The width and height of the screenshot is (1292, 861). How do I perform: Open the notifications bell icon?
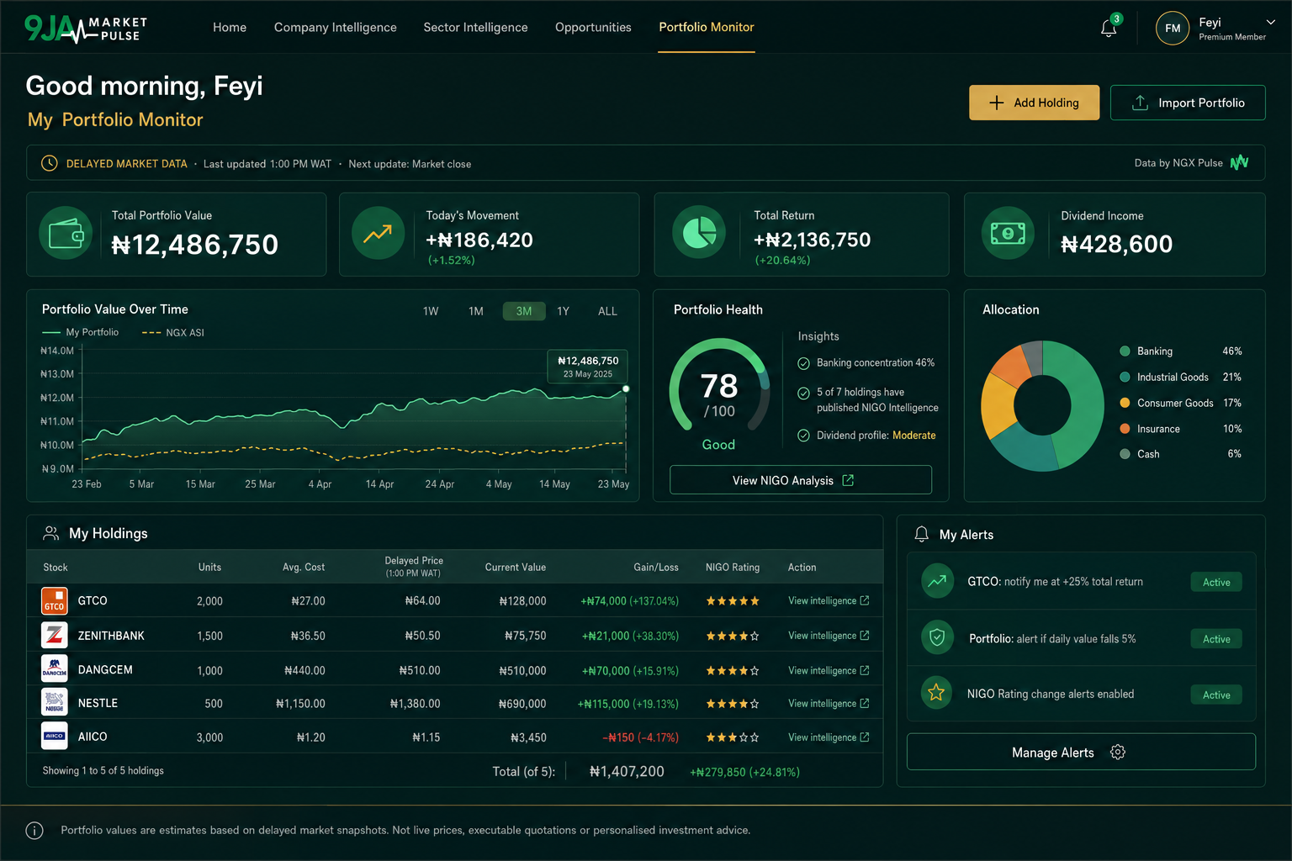[x=1109, y=29]
